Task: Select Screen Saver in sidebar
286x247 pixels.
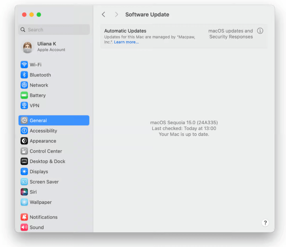Action: 54,182
